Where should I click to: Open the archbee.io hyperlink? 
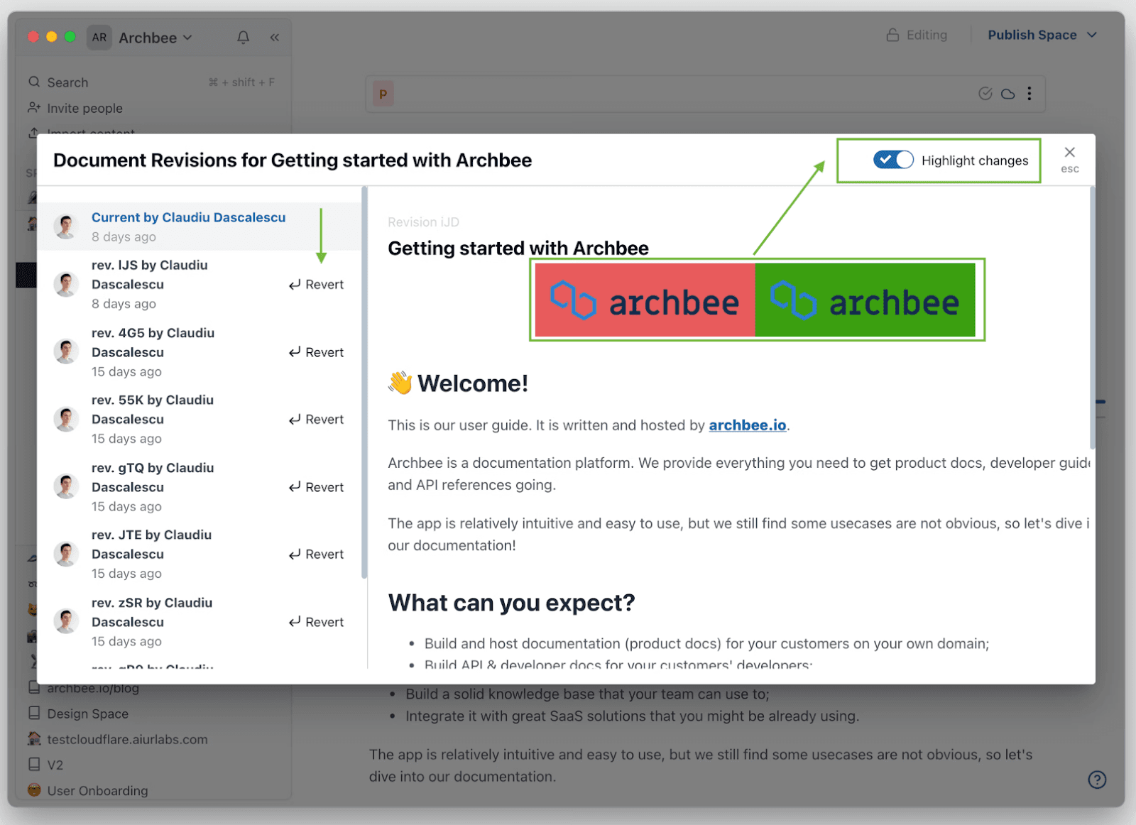point(747,425)
